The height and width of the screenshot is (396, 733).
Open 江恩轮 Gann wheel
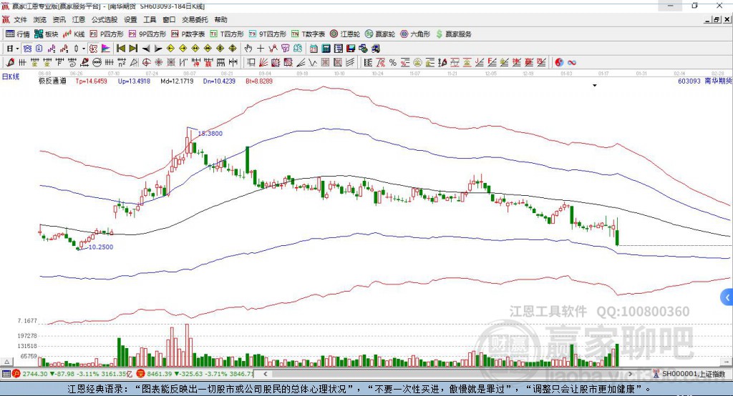tap(345, 34)
